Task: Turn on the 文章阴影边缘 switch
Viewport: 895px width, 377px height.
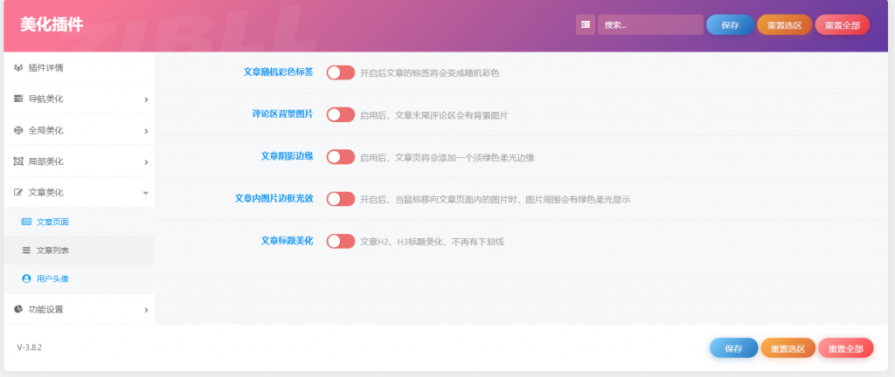Action: pyautogui.click(x=341, y=156)
